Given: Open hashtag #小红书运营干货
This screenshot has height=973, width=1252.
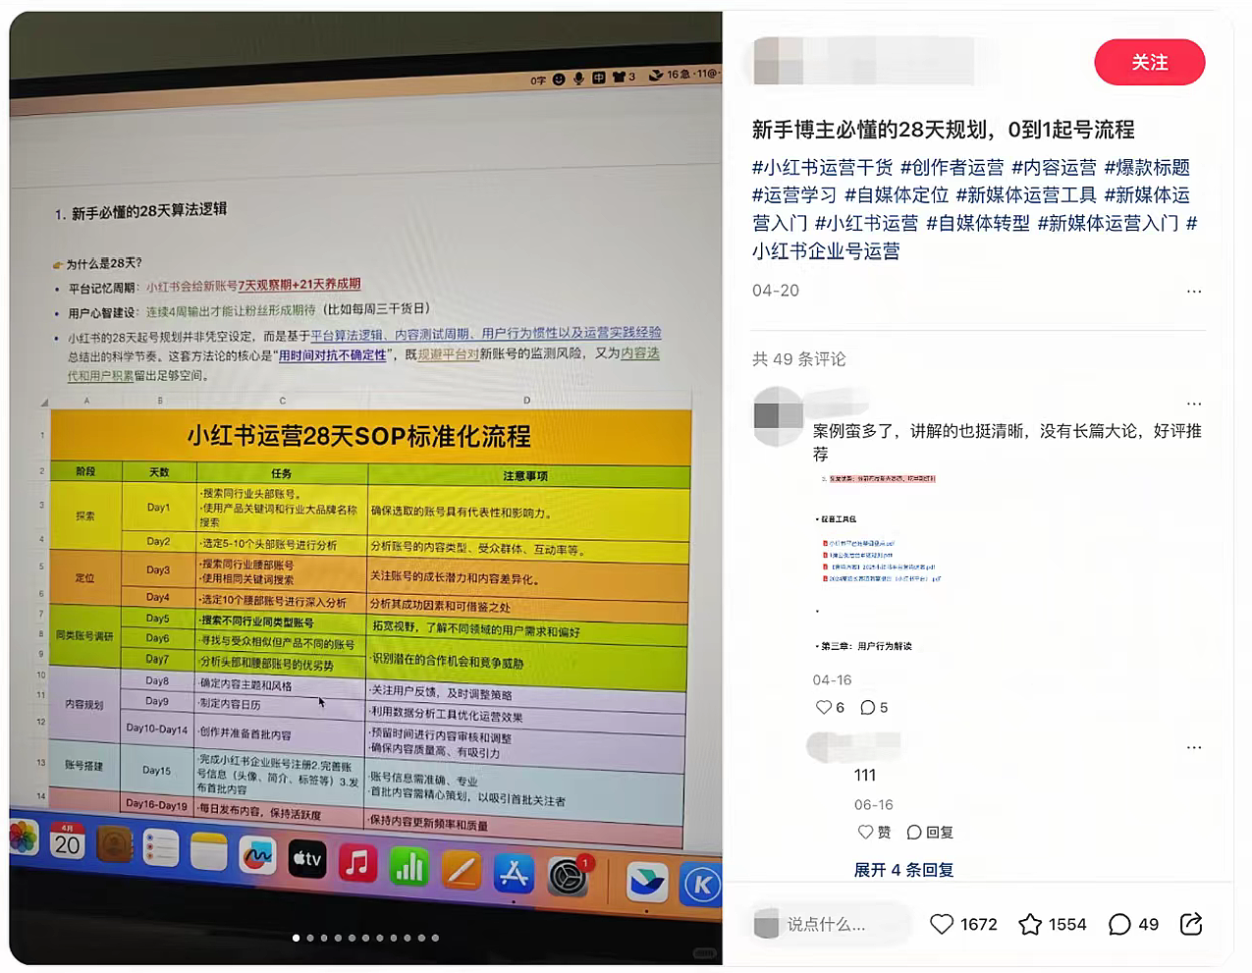Looking at the screenshot, I should pos(823,168).
